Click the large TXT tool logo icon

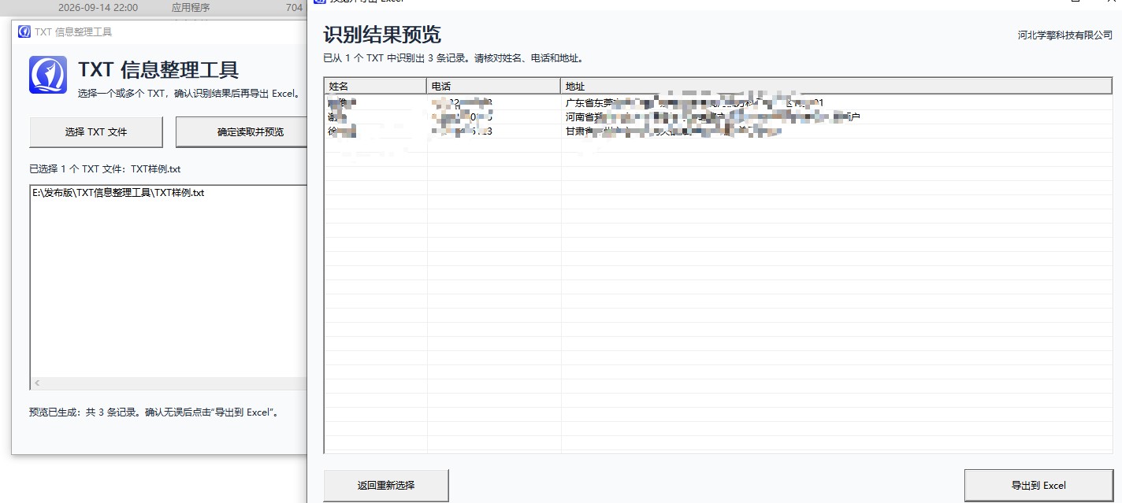point(48,75)
